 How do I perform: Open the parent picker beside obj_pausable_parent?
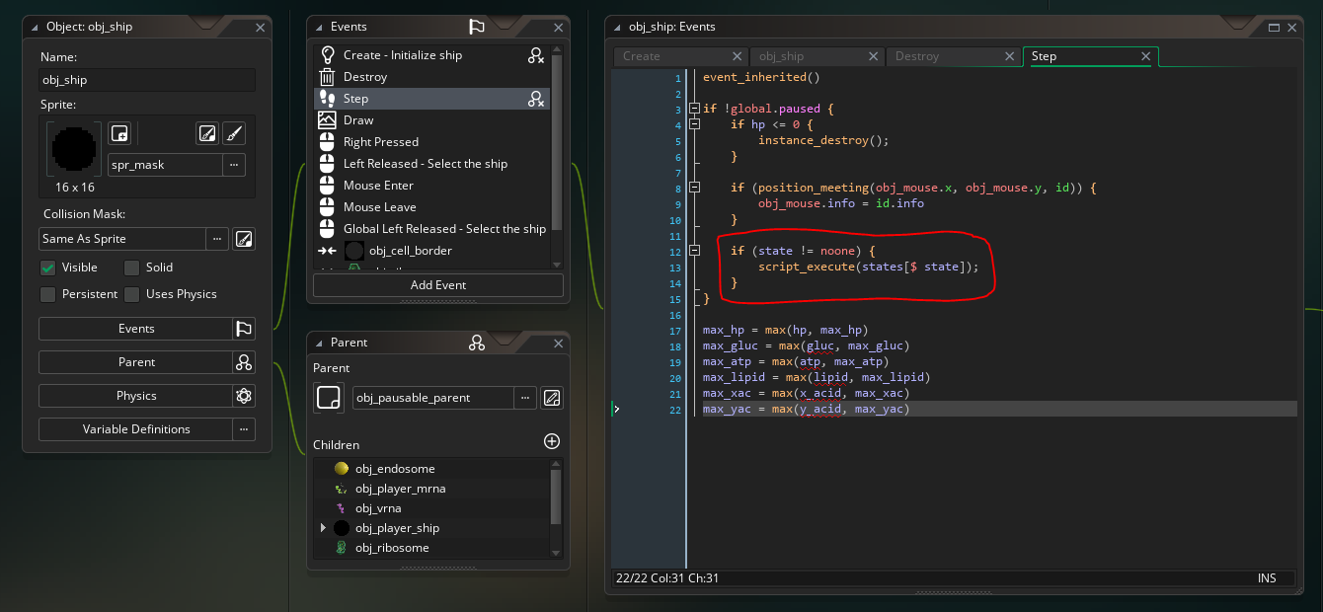coord(525,398)
